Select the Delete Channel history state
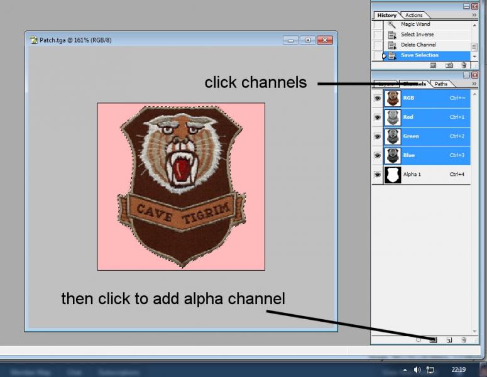The height and width of the screenshot is (377, 487). point(427,45)
